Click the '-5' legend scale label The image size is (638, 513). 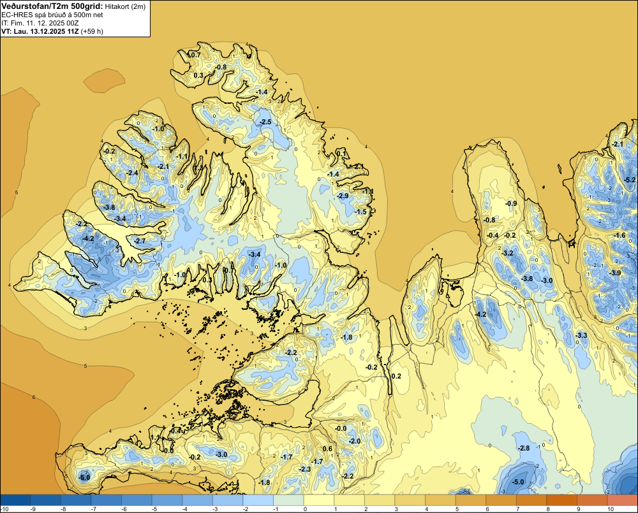point(154,509)
